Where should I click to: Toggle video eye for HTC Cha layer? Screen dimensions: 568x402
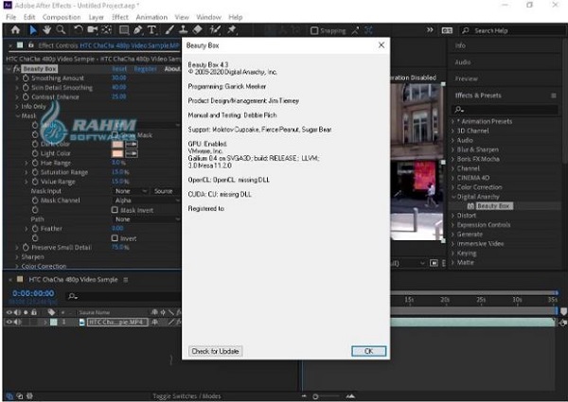pos(9,322)
